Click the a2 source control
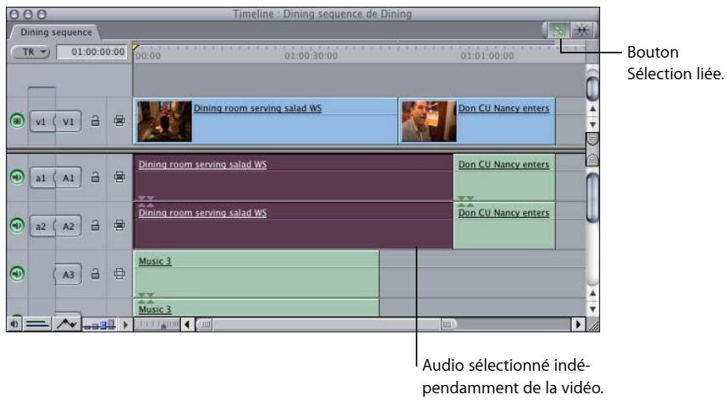Viewport: 727px width, 400px height. (41, 226)
